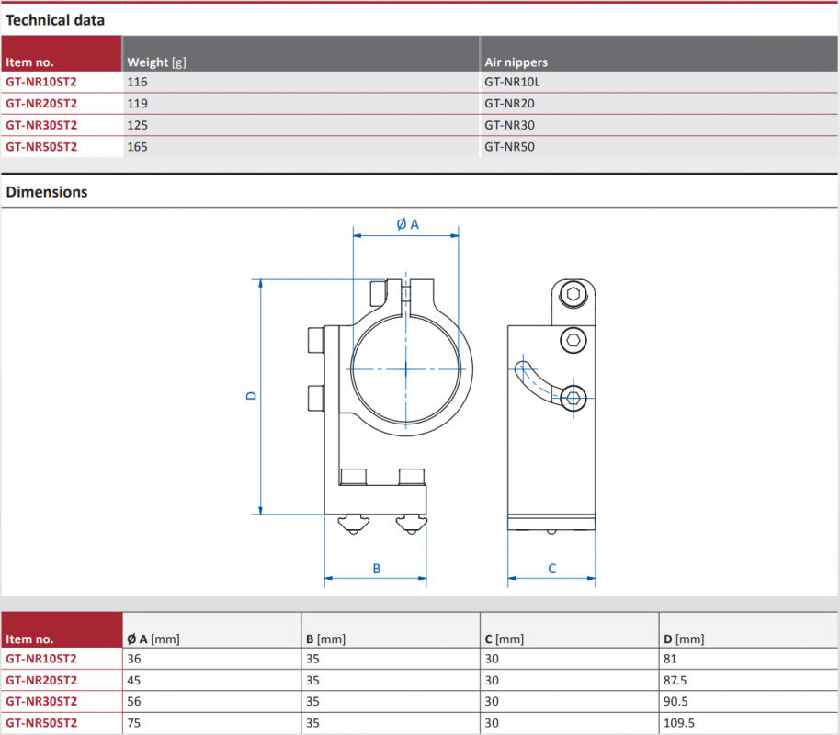Select air nipper model GT-NR50
Image resolution: width=840 pixels, height=735 pixels.
point(509,147)
